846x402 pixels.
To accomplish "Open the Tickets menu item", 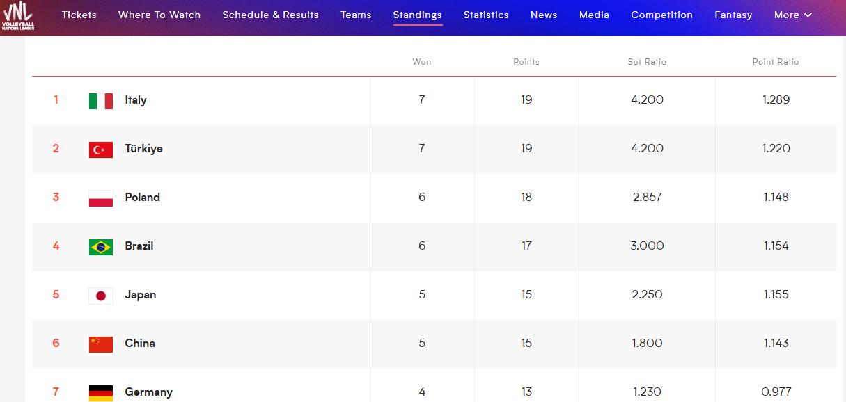I will (x=79, y=15).
